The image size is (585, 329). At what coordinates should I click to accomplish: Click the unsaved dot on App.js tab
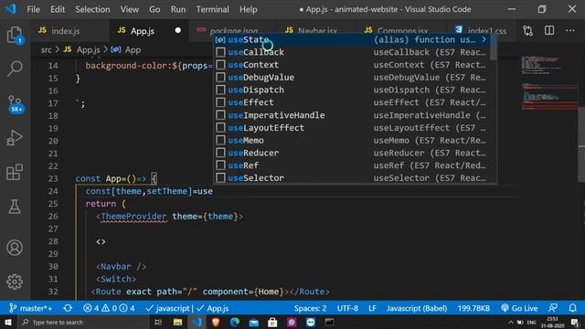pos(178,30)
